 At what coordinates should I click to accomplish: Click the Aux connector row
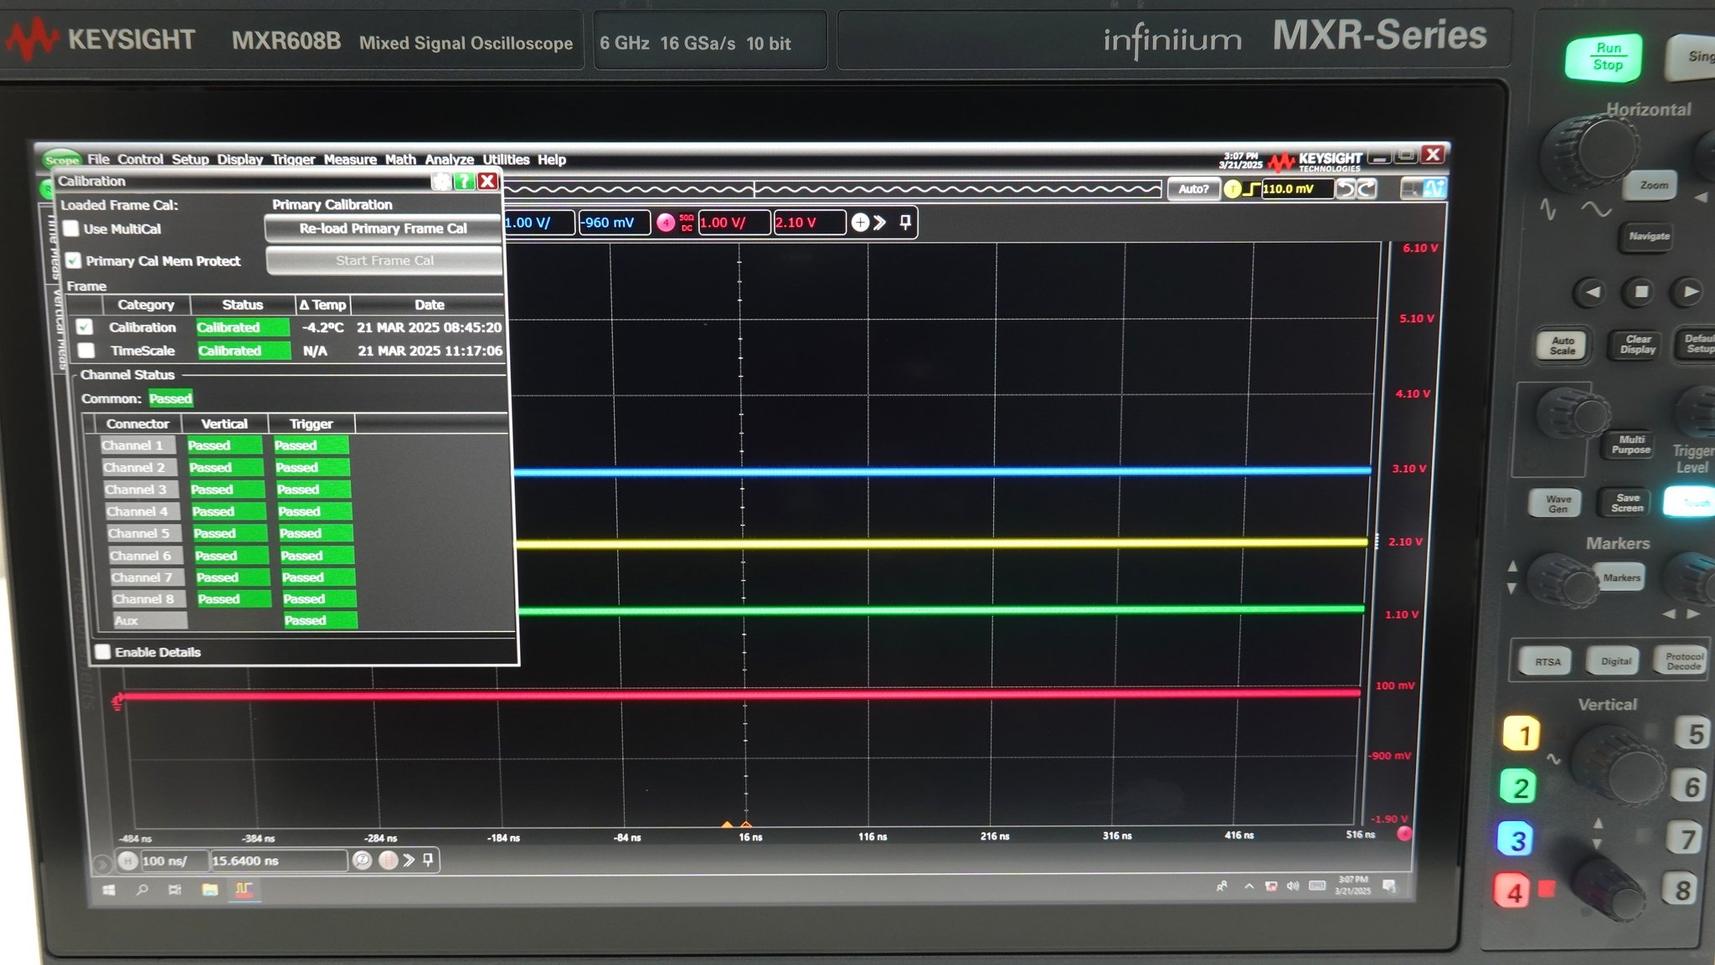pyautogui.click(x=151, y=620)
